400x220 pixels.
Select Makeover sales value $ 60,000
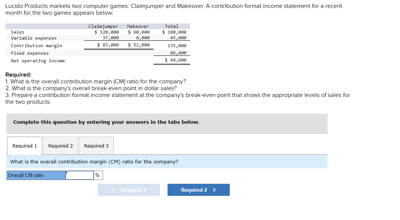pos(139,32)
